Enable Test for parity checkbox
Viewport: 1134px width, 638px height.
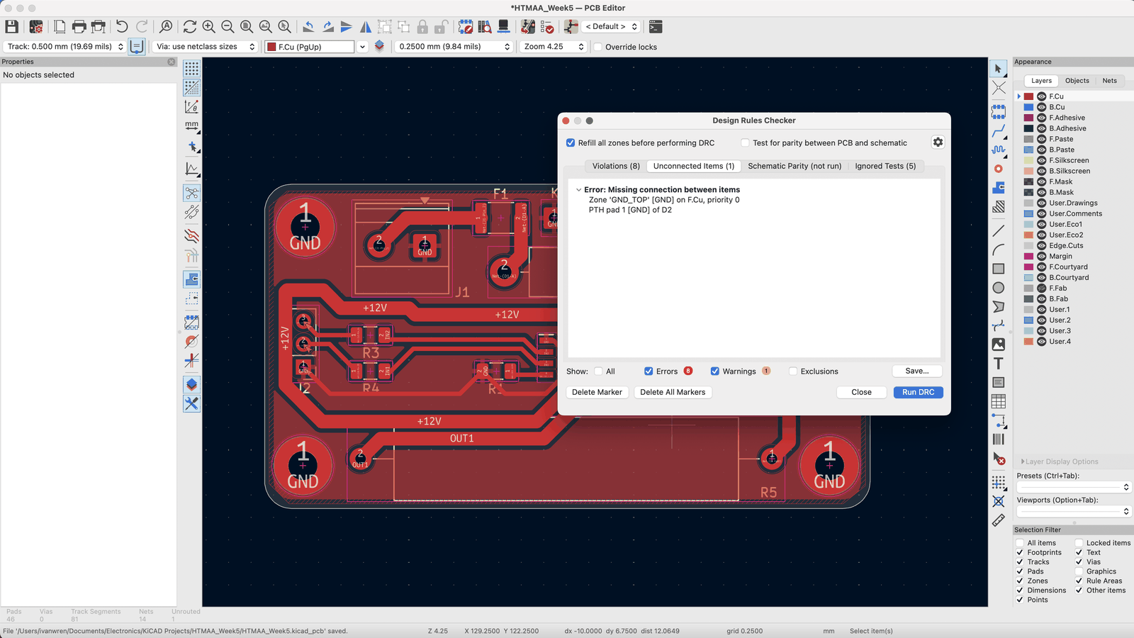tap(745, 142)
